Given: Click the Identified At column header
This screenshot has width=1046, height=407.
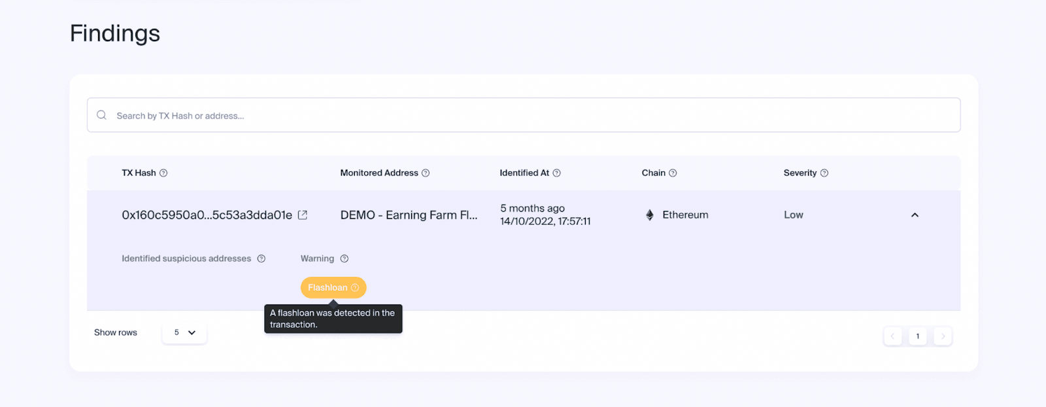Looking at the screenshot, I should point(524,173).
